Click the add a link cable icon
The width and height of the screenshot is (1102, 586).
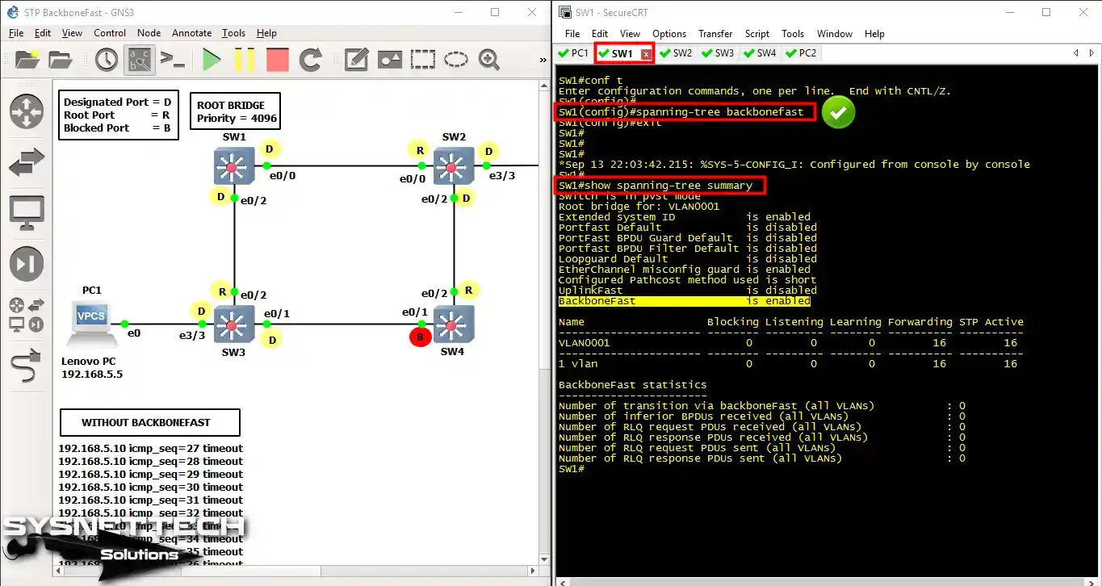(27, 366)
